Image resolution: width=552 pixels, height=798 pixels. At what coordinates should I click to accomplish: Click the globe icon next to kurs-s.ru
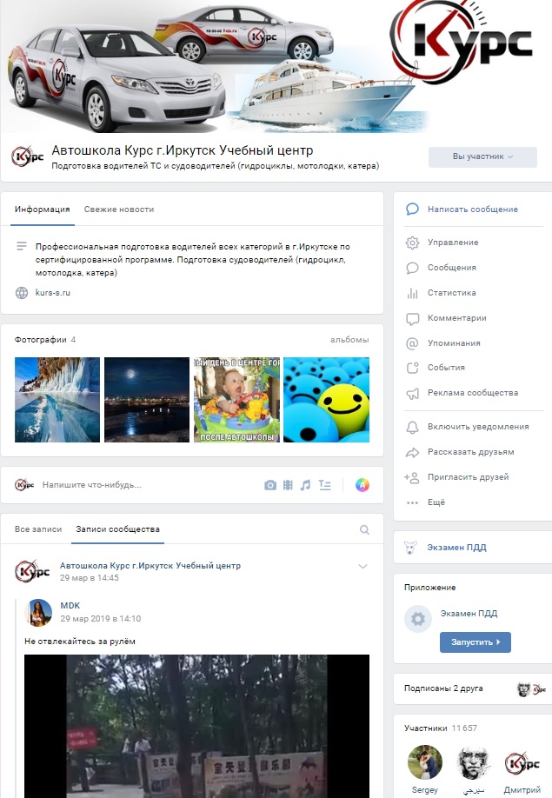pos(22,293)
